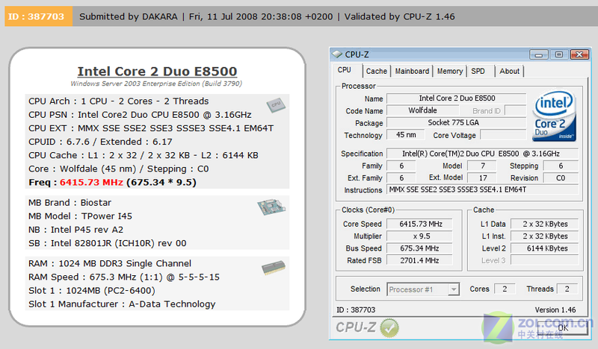Click 'Slot 1 : 1024MB (PC2-6400)' line

click(91, 291)
